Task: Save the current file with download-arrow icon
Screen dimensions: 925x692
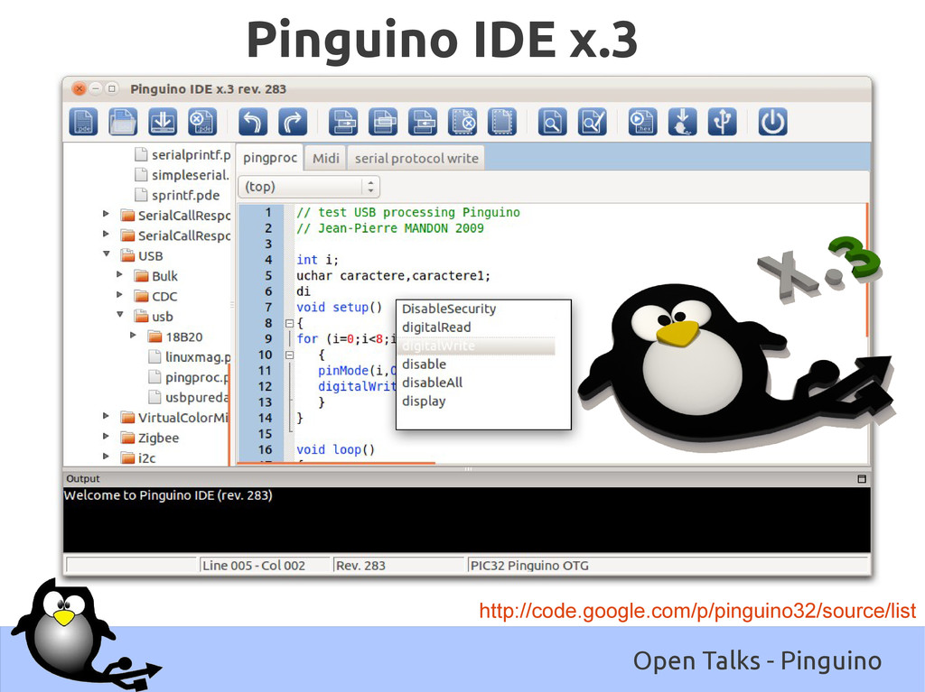Action: (163, 122)
